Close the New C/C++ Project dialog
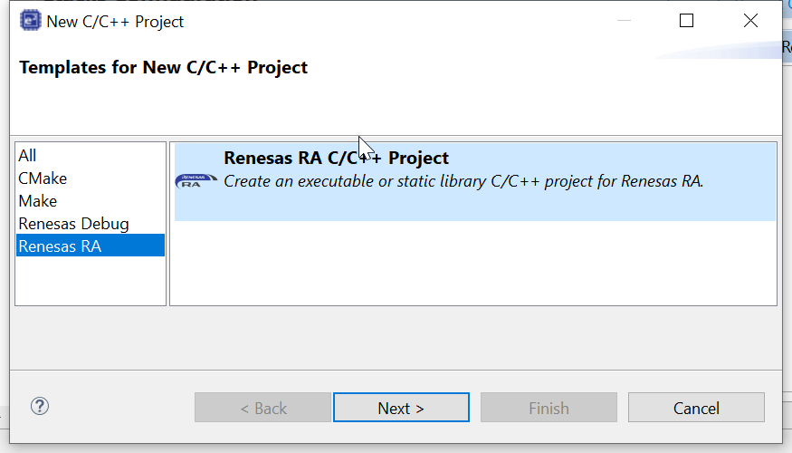 coord(750,21)
